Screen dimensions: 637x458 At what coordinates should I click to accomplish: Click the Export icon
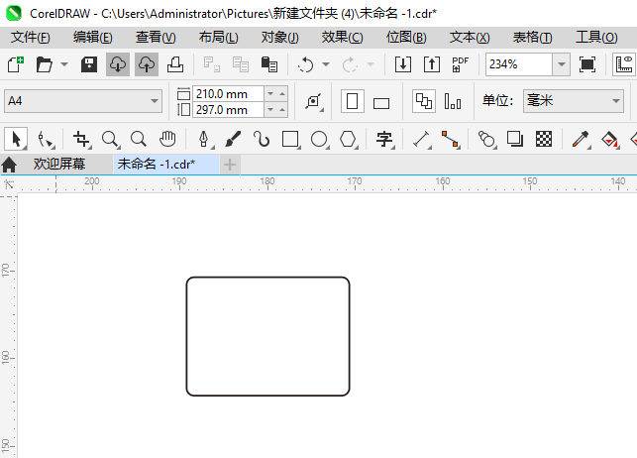pos(432,64)
